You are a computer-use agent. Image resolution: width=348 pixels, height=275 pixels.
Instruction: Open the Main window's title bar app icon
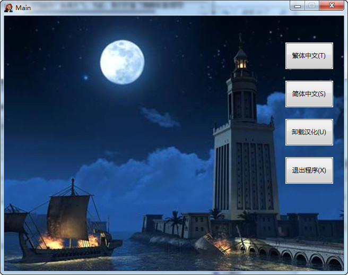pyautogui.click(x=8, y=8)
